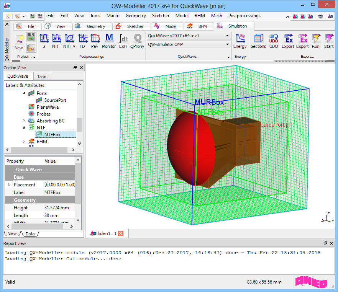Open the Monitor tool
This screenshot has height=292, width=338.
pyautogui.click(x=109, y=40)
